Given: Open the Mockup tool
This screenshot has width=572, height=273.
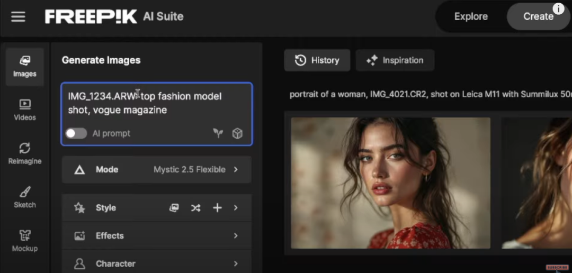Looking at the screenshot, I should coord(25,241).
